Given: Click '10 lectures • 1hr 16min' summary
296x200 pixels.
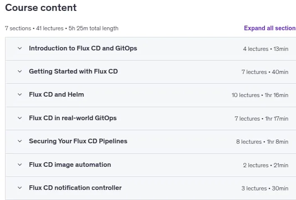Looking at the screenshot, I should pyautogui.click(x=260, y=95).
